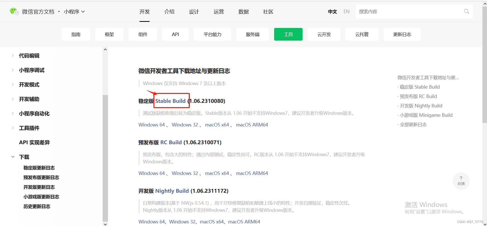
Task: Select the API sub-navigation button
Action: pyautogui.click(x=175, y=34)
